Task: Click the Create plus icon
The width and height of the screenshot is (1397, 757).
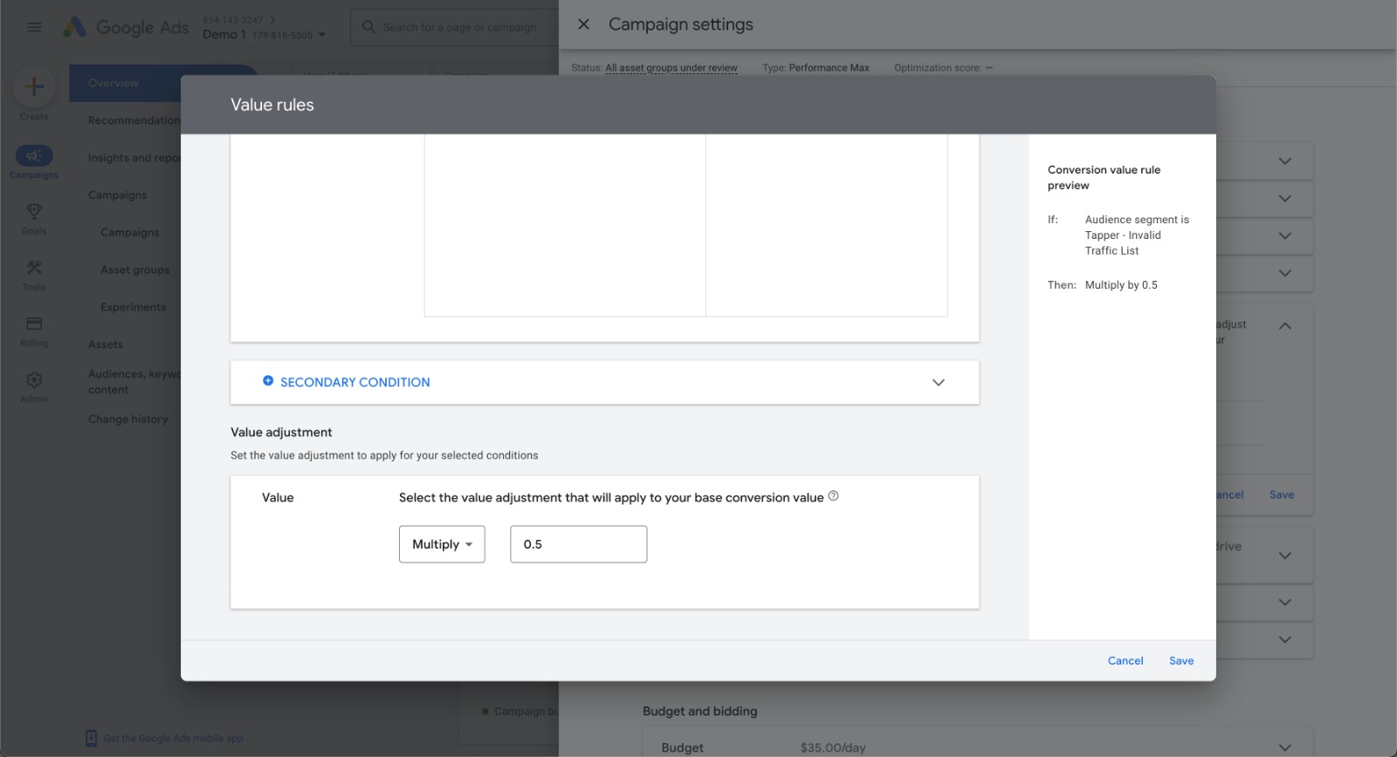Action: pyautogui.click(x=34, y=86)
